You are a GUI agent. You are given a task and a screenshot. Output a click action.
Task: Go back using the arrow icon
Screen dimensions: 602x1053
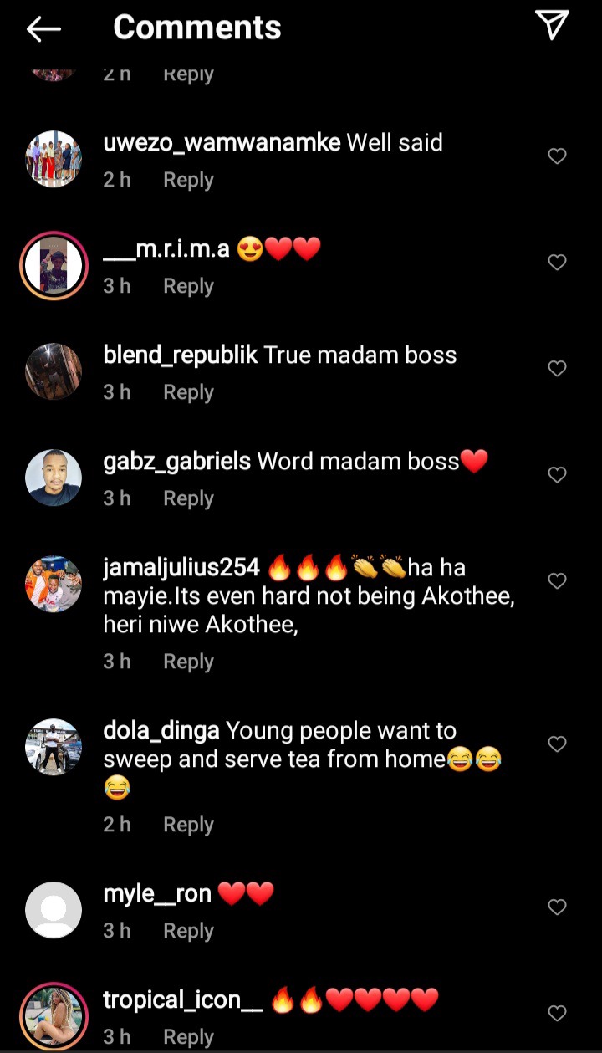(x=43, y=29)
